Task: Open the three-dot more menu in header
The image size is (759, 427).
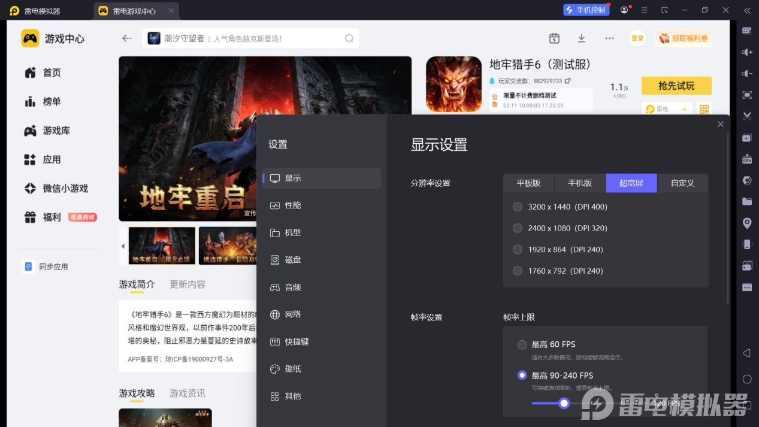Action: click(609, 38)
